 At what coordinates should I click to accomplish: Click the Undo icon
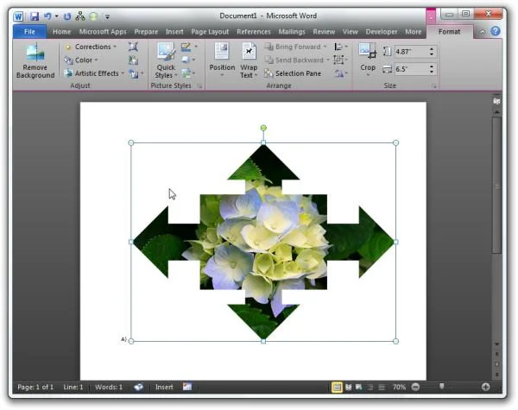point(47,16)
